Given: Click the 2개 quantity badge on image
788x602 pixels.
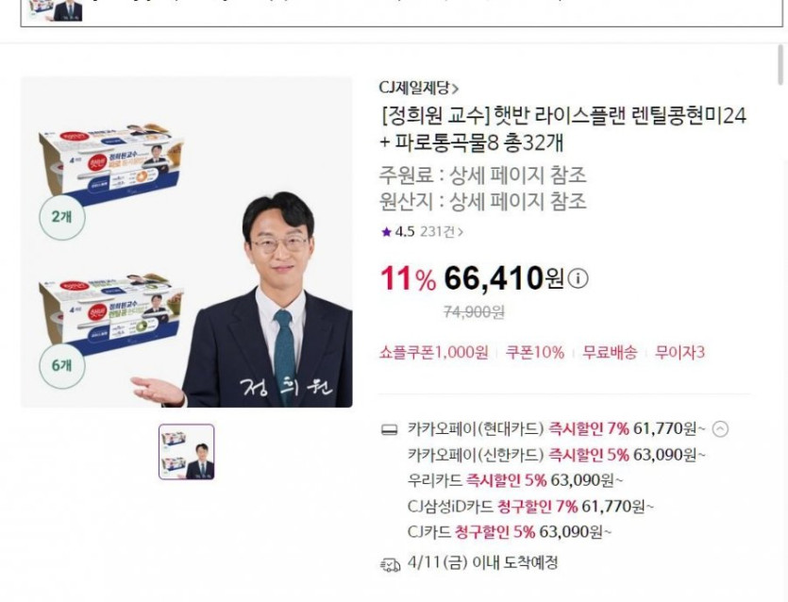Looking at the screenshot, I should 62,217.
